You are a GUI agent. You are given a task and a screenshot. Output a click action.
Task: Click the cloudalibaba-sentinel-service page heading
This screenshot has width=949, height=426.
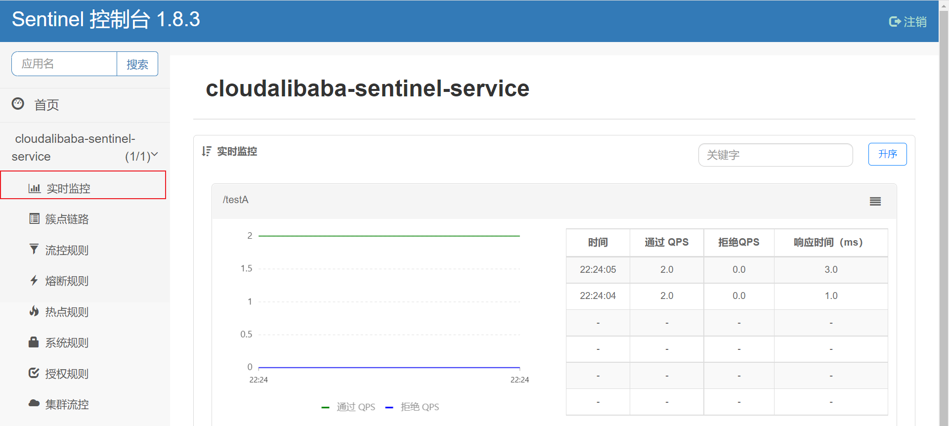click(x=367, y=88)
